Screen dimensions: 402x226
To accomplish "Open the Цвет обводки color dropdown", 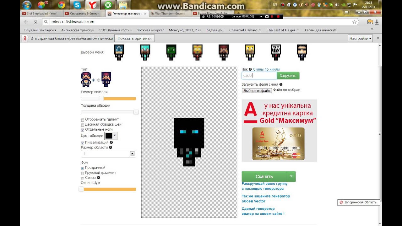I will (111, 136).
